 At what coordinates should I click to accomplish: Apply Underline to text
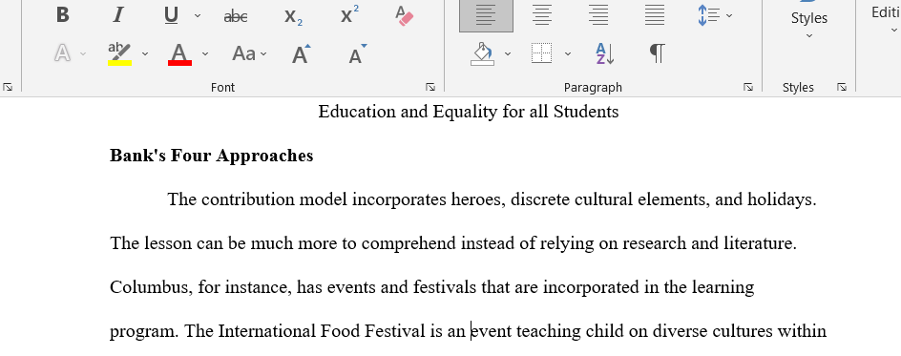point(171,15)
